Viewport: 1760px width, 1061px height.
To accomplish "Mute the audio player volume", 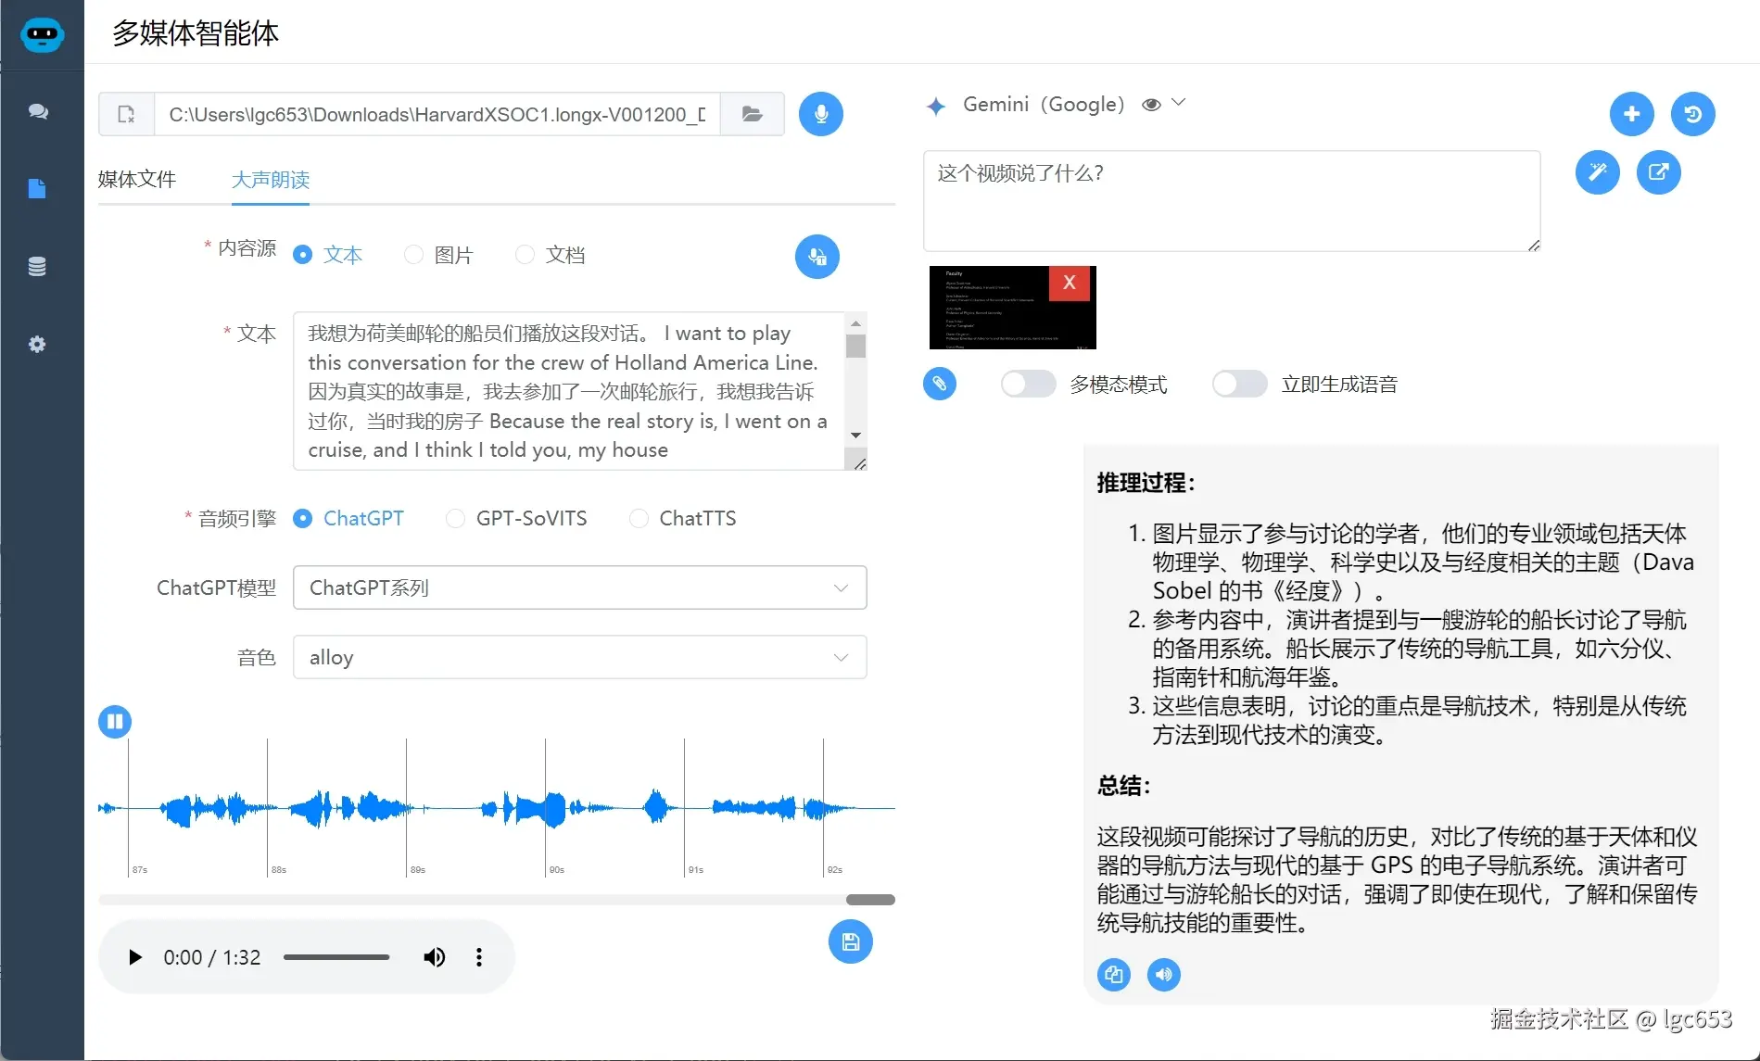I will pos(434,957).
